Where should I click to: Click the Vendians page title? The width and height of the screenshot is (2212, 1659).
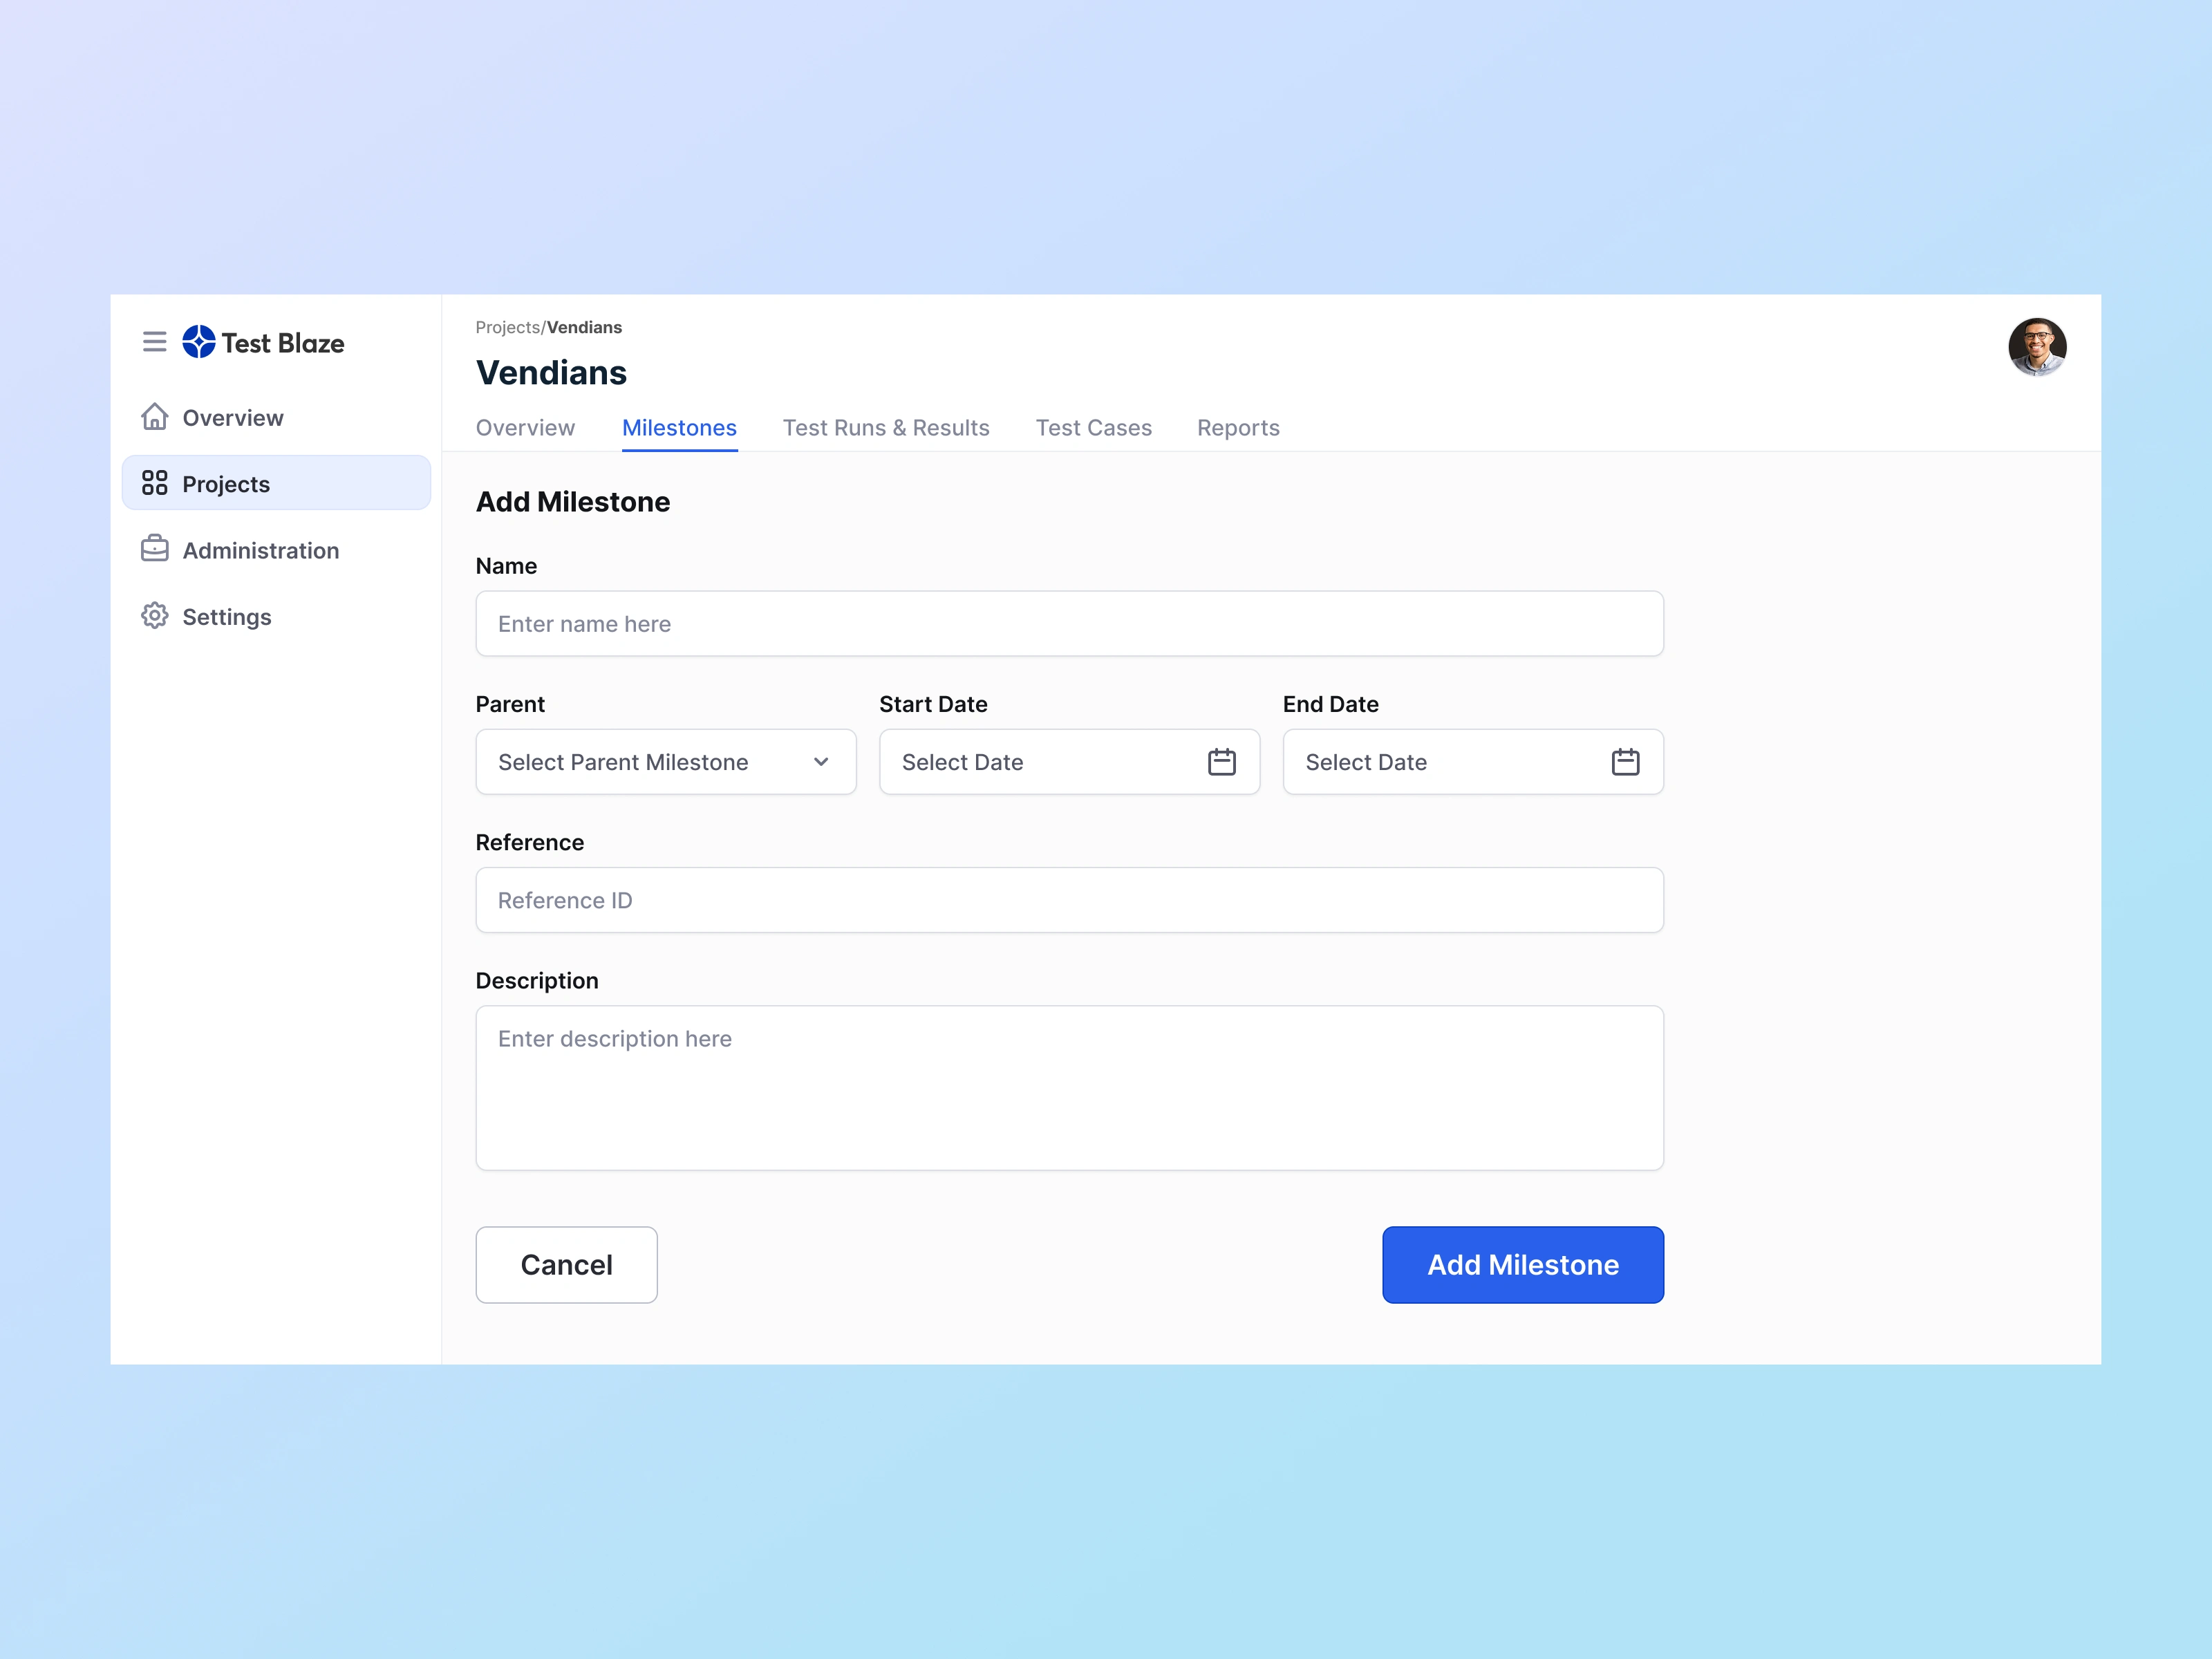(x=551, y=373)
